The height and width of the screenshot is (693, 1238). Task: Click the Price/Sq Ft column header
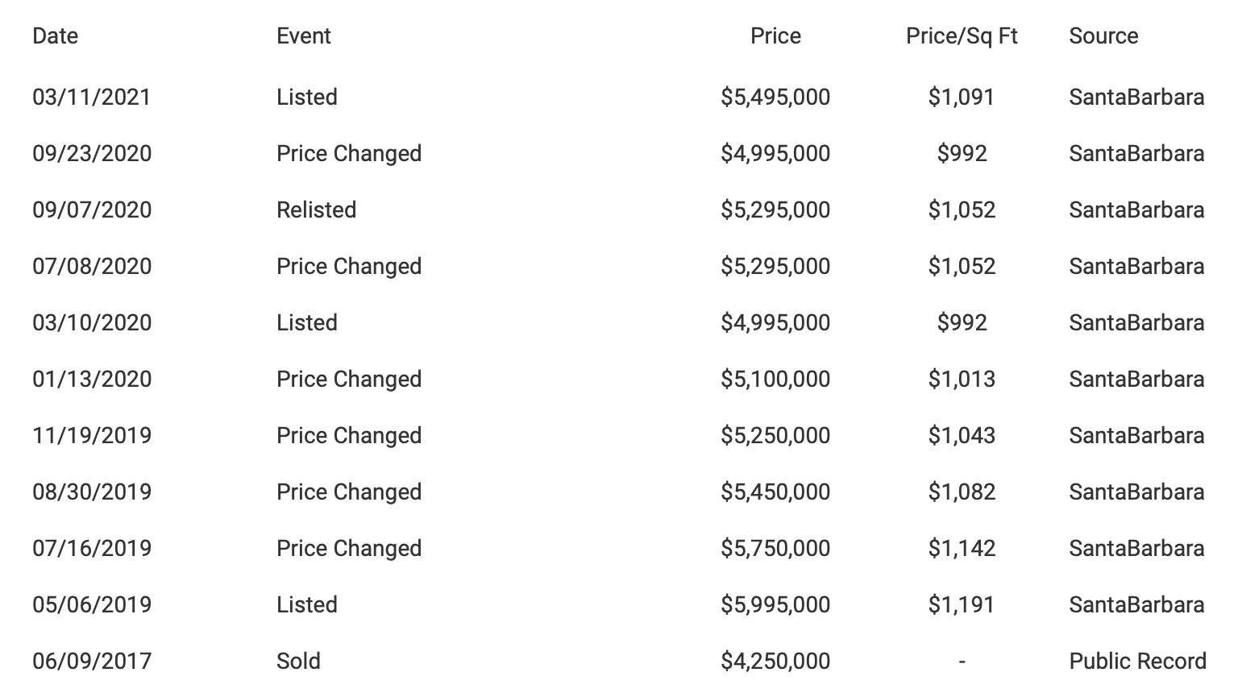[x=962, y=36]
